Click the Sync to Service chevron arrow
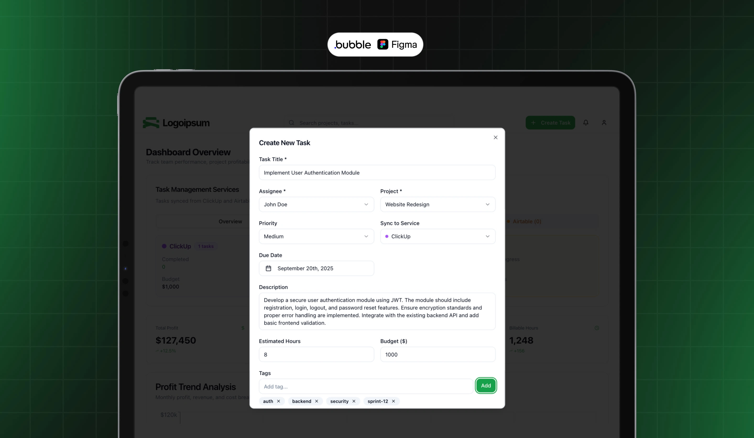Viewport: 754px width, 438px height. click(x=488, y=236)
